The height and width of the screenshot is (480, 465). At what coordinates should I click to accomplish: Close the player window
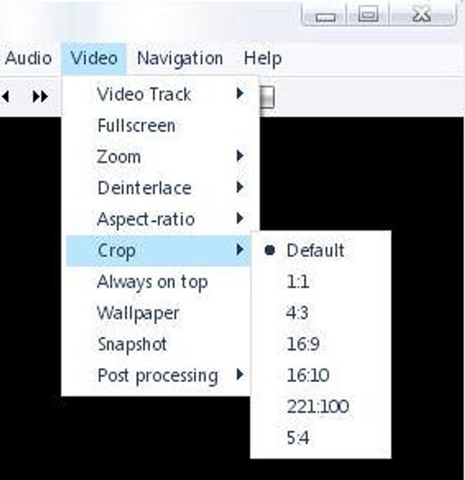[421, 15]
